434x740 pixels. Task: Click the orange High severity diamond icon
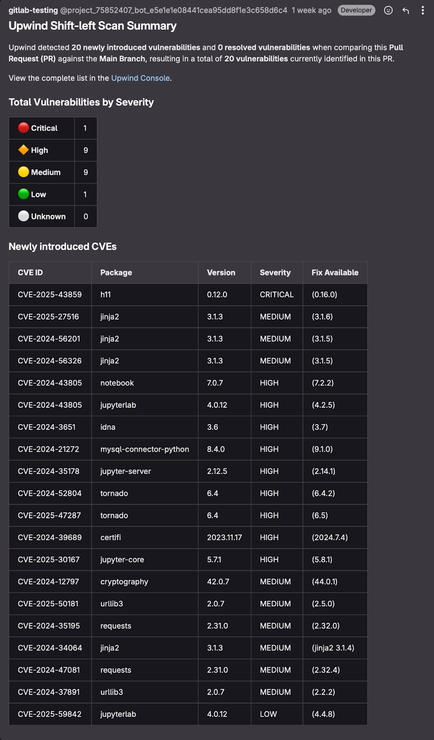pos(23,150)
